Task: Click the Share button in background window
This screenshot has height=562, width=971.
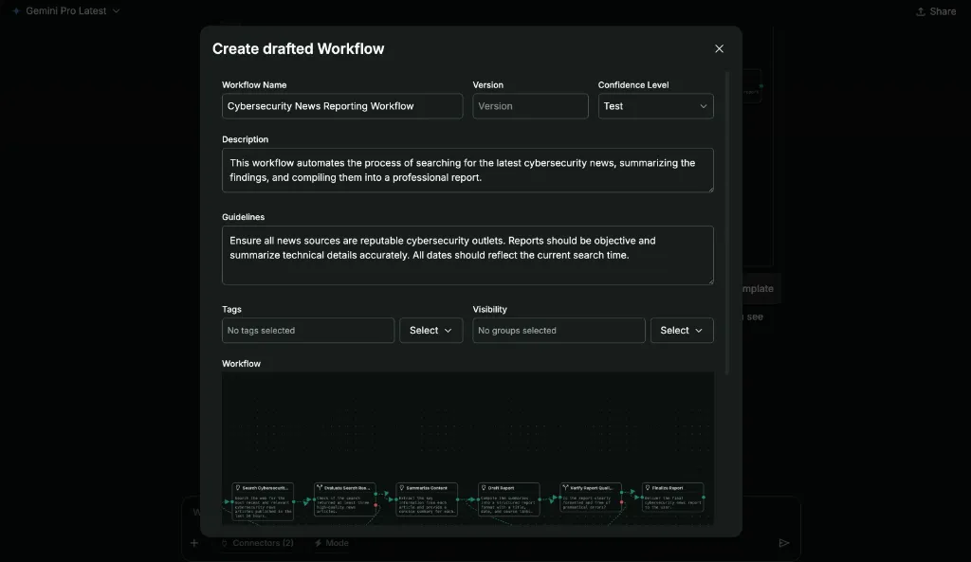Action: click(936, 11)
